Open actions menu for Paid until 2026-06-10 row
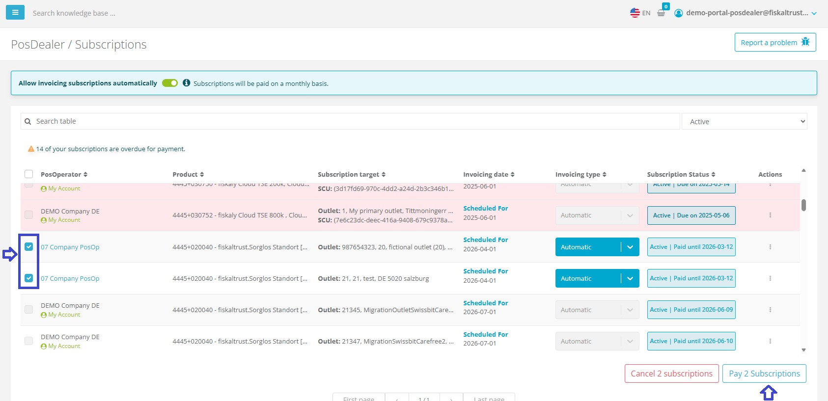Viewport: 828px width, 401px height. pos(770,341)
